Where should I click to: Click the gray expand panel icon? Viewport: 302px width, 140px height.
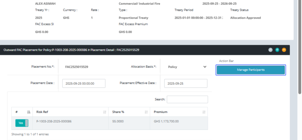[x=271, y=50]
